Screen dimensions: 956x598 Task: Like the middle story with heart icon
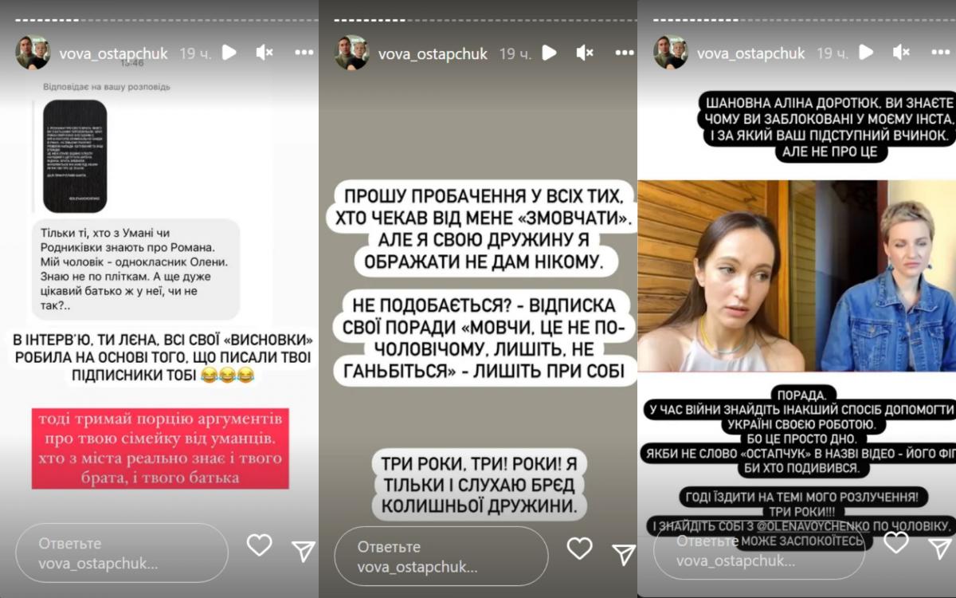point(579,549)
